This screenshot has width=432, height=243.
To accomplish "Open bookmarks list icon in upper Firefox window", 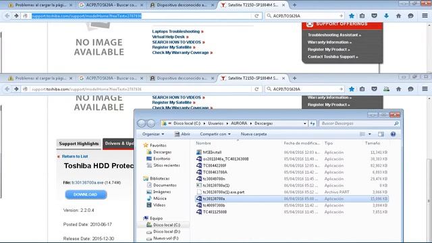I will tap(362, 16).
